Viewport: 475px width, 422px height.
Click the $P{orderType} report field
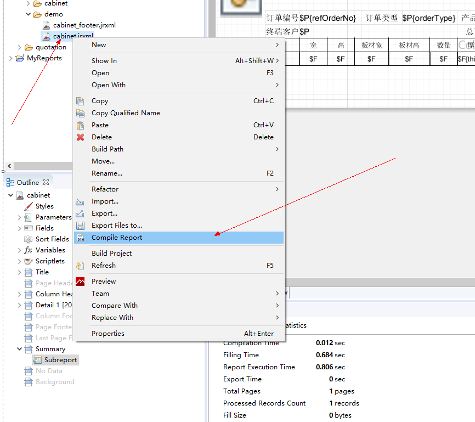[x=428, y=18]
